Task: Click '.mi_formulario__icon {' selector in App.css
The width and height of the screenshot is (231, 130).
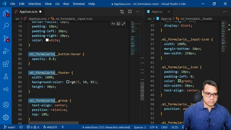Action: coord(181,67)
